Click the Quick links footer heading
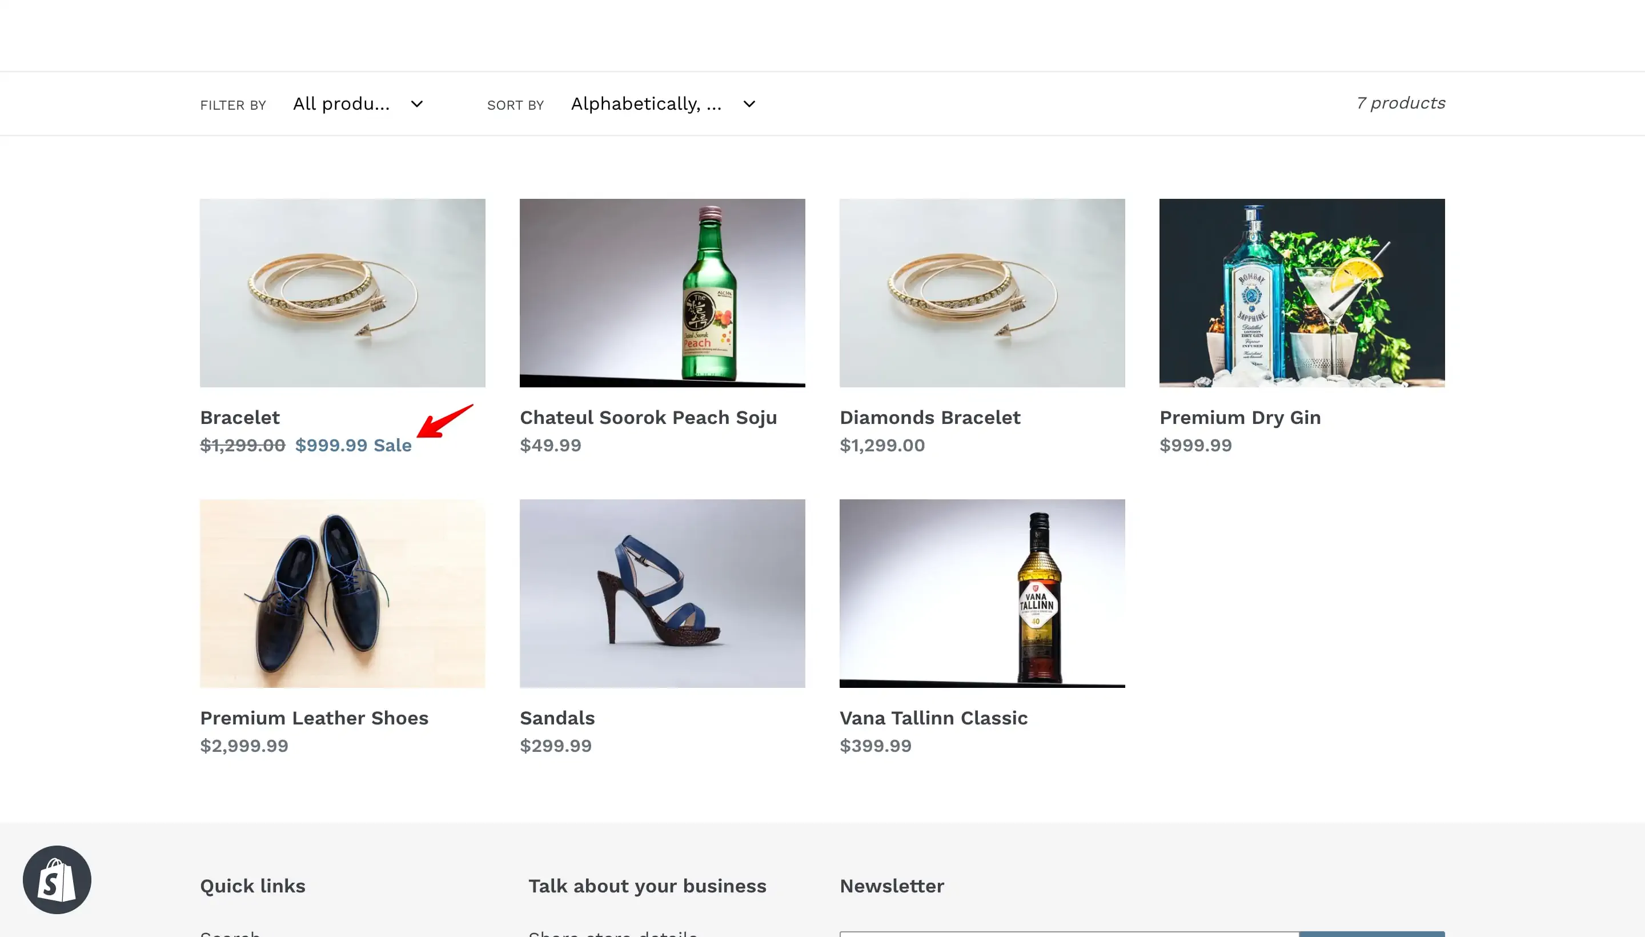 pyautogui.click(x=252, y=886)
